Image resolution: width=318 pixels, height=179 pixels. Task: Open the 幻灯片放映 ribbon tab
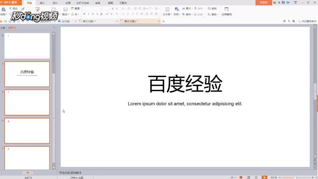click(83, 3)
